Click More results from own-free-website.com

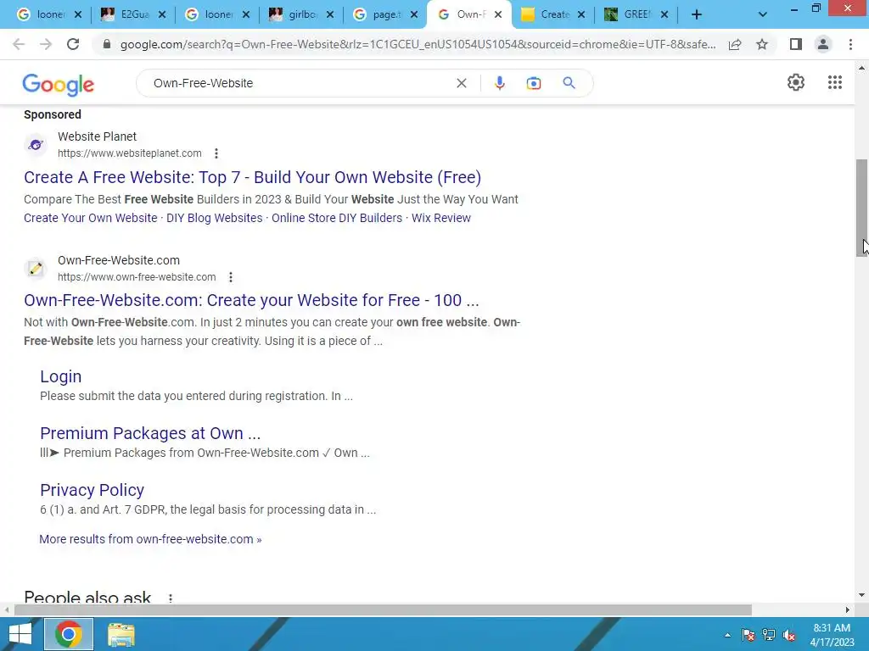(150, 539)
